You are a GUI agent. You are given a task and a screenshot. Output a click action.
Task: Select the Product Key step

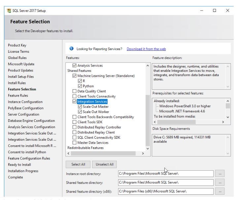pyautogui.click(x=17, y=45)
